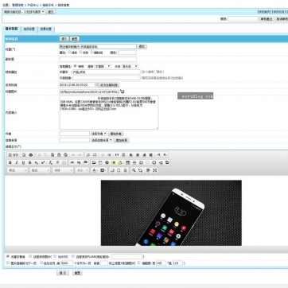Open the editor Format dropdown

(40, 170)
